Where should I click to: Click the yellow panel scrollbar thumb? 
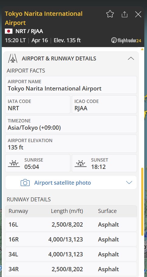pos(142,202)
